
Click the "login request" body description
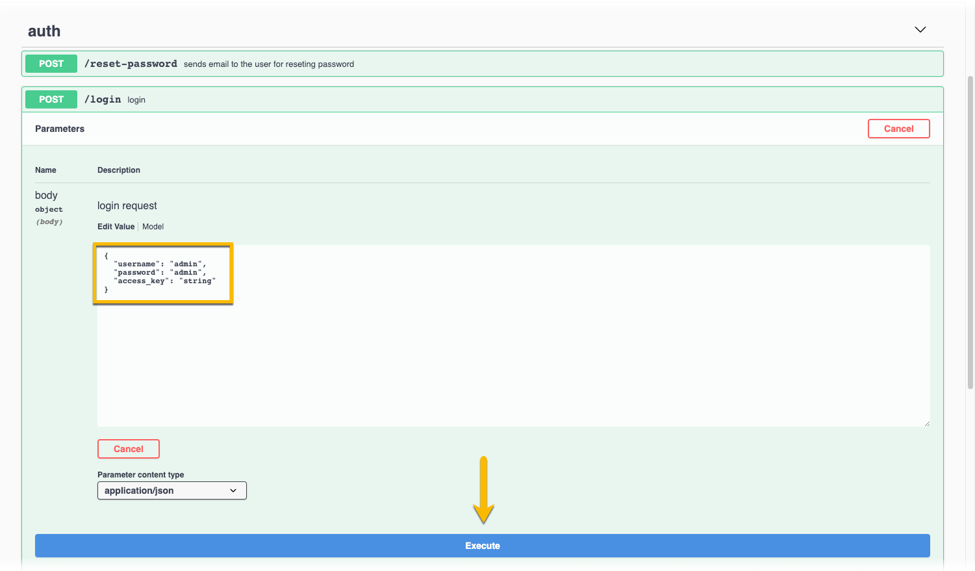pyautogui.click(x=127, y=206)
